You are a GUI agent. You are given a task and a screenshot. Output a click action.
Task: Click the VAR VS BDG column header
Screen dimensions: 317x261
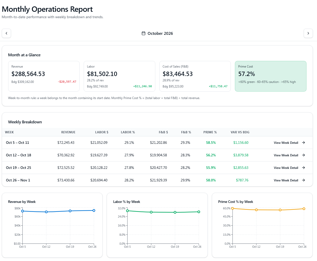(240, 132)
